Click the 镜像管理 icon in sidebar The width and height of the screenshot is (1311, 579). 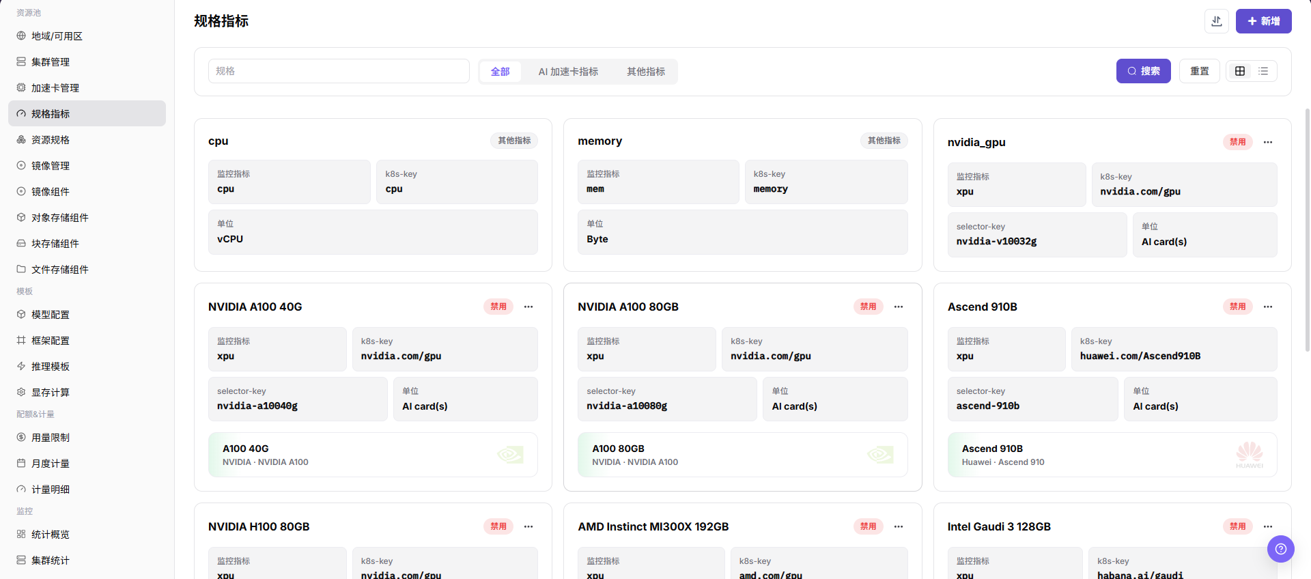click(x=21, y=166)
